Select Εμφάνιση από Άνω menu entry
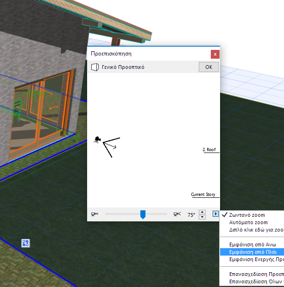 (x=252, y=244)
